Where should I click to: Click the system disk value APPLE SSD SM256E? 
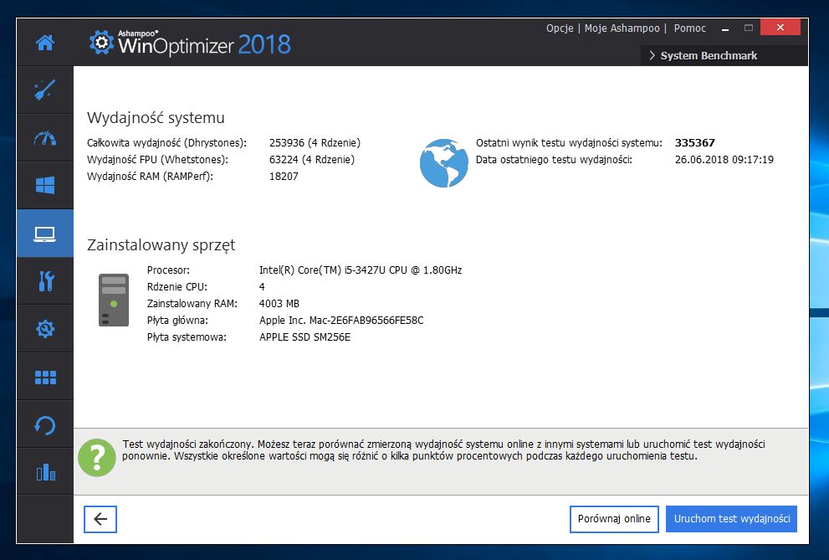coord(304,337)
